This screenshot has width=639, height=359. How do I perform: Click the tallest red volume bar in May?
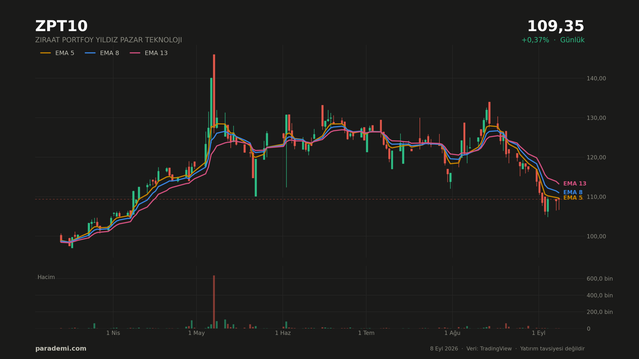214,302
